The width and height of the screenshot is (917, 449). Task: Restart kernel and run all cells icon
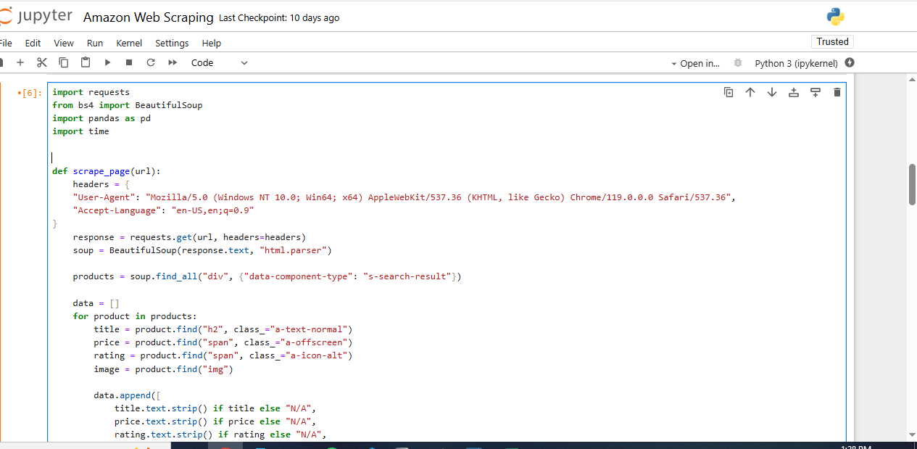(x=173, y=63)
